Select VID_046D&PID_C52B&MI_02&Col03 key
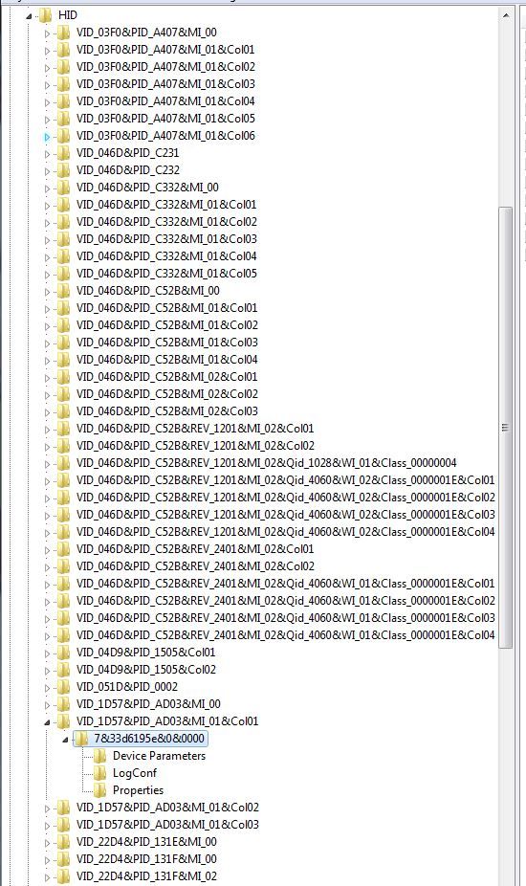 (x=166, y=410)
